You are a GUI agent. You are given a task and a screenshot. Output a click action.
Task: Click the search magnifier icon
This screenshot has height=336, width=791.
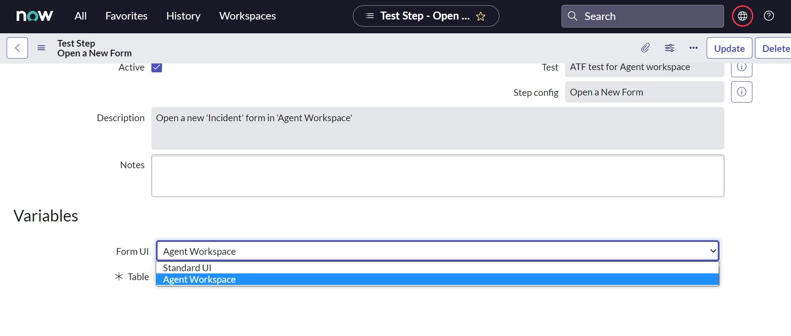click(573, 16)
